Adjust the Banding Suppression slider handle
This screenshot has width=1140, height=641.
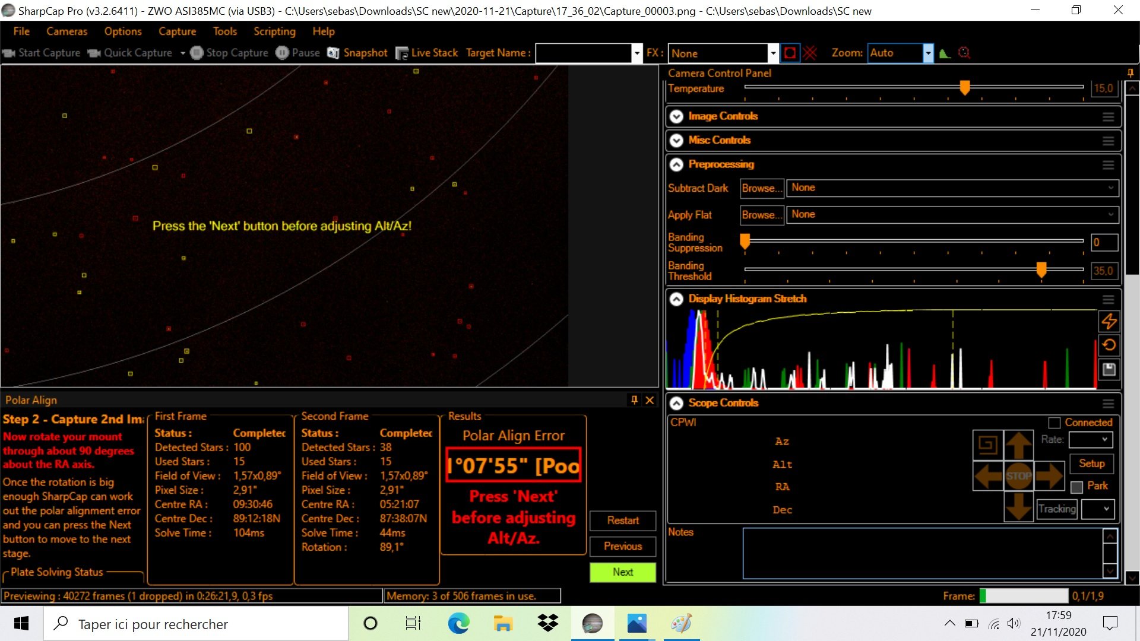745,242
